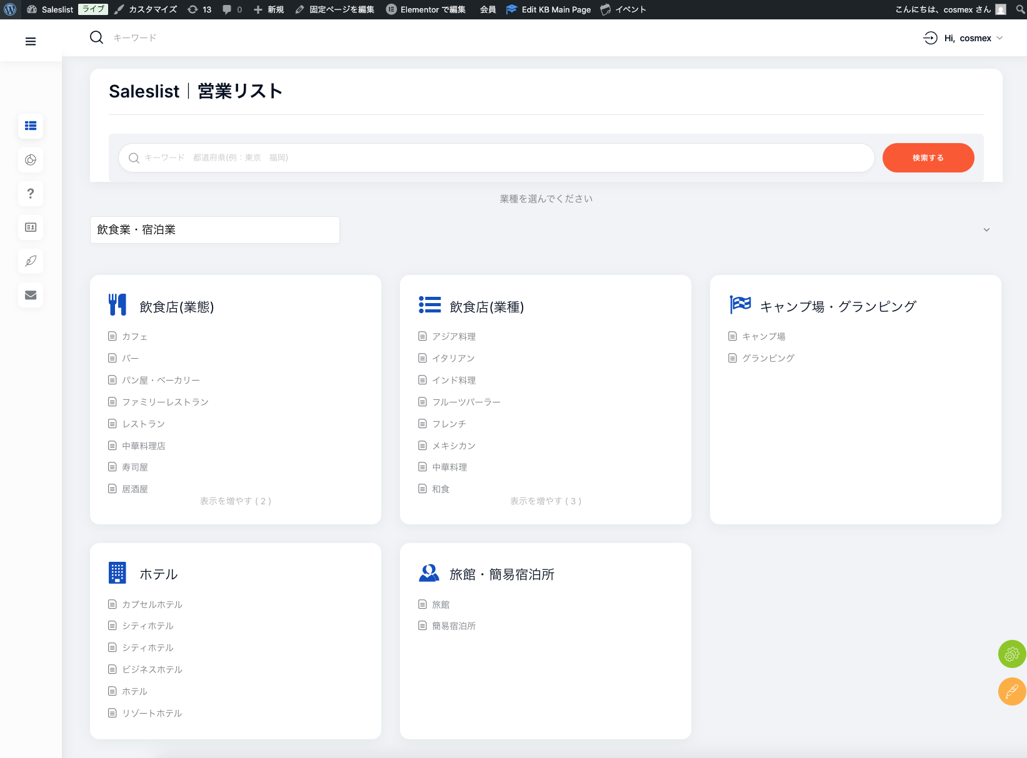Click the admin bar search magnifier
Image resolution: width=1027 pixels, height=758 pixels.
(1020, 9)
